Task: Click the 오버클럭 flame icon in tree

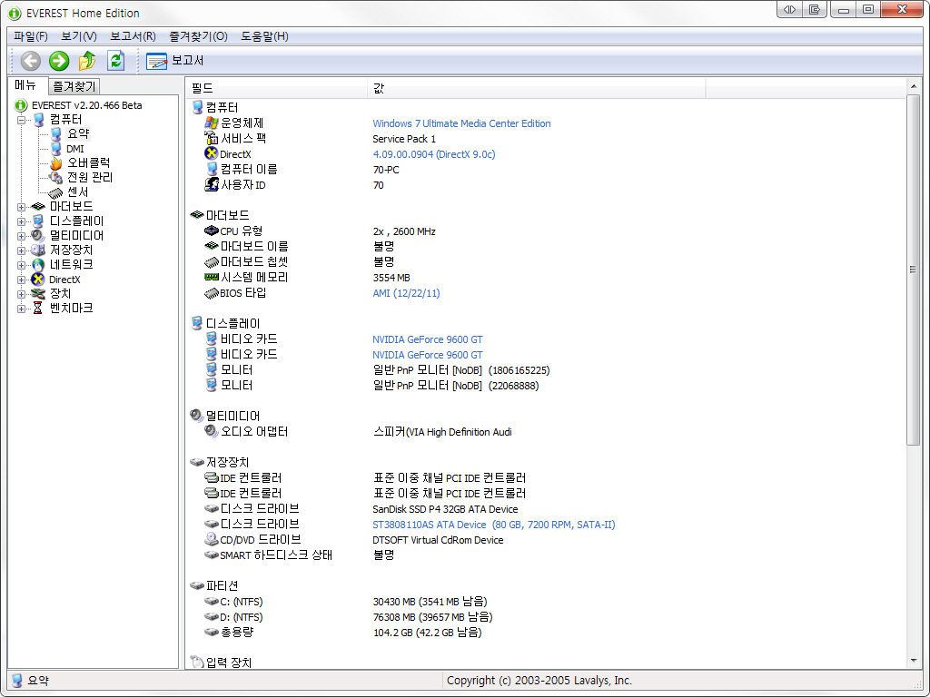Action: pyautogui.click(x=55, y=163)
